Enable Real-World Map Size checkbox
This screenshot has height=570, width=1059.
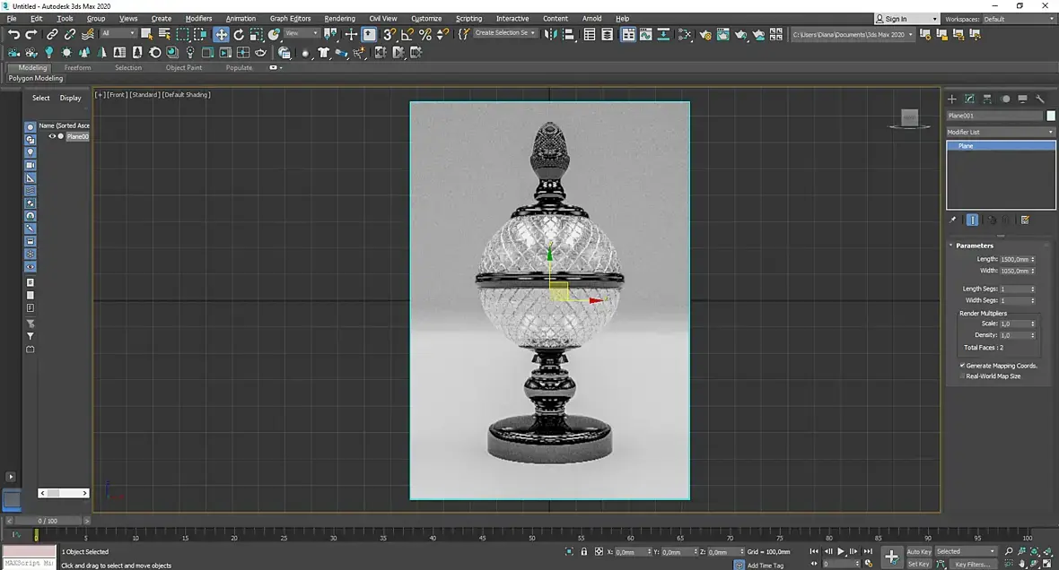tap(963, 376)
